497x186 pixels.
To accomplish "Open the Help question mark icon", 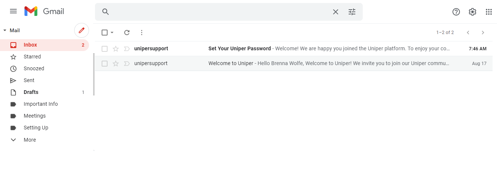I will (x=456, y=12).
